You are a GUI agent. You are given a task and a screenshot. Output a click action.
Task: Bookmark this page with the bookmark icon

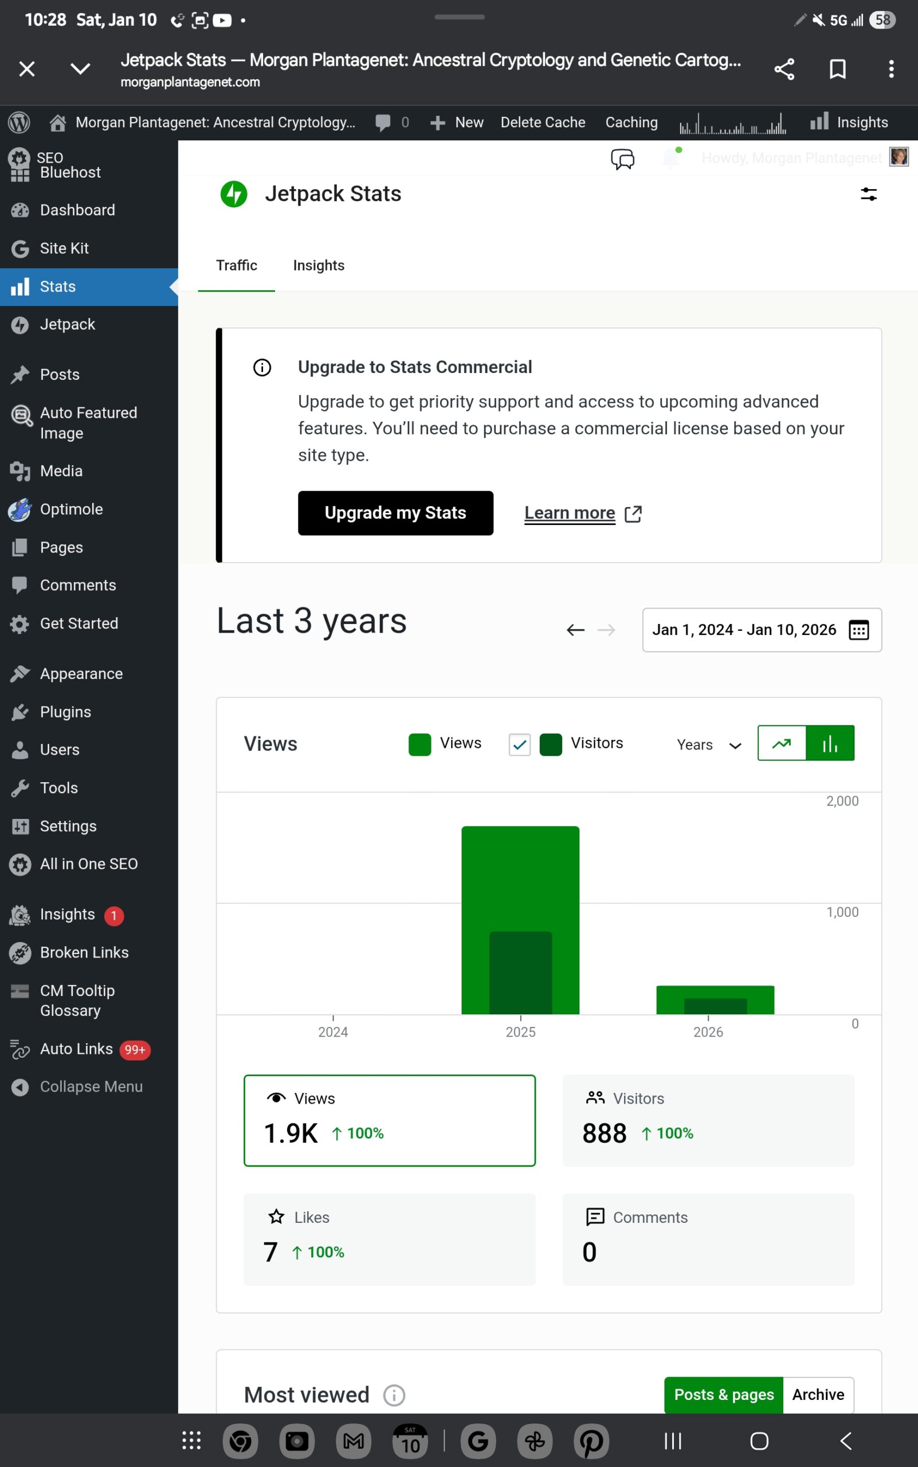pos(837,69)
